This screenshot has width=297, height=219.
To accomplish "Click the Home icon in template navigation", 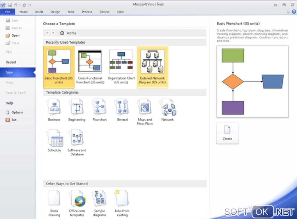I will 62,33.
